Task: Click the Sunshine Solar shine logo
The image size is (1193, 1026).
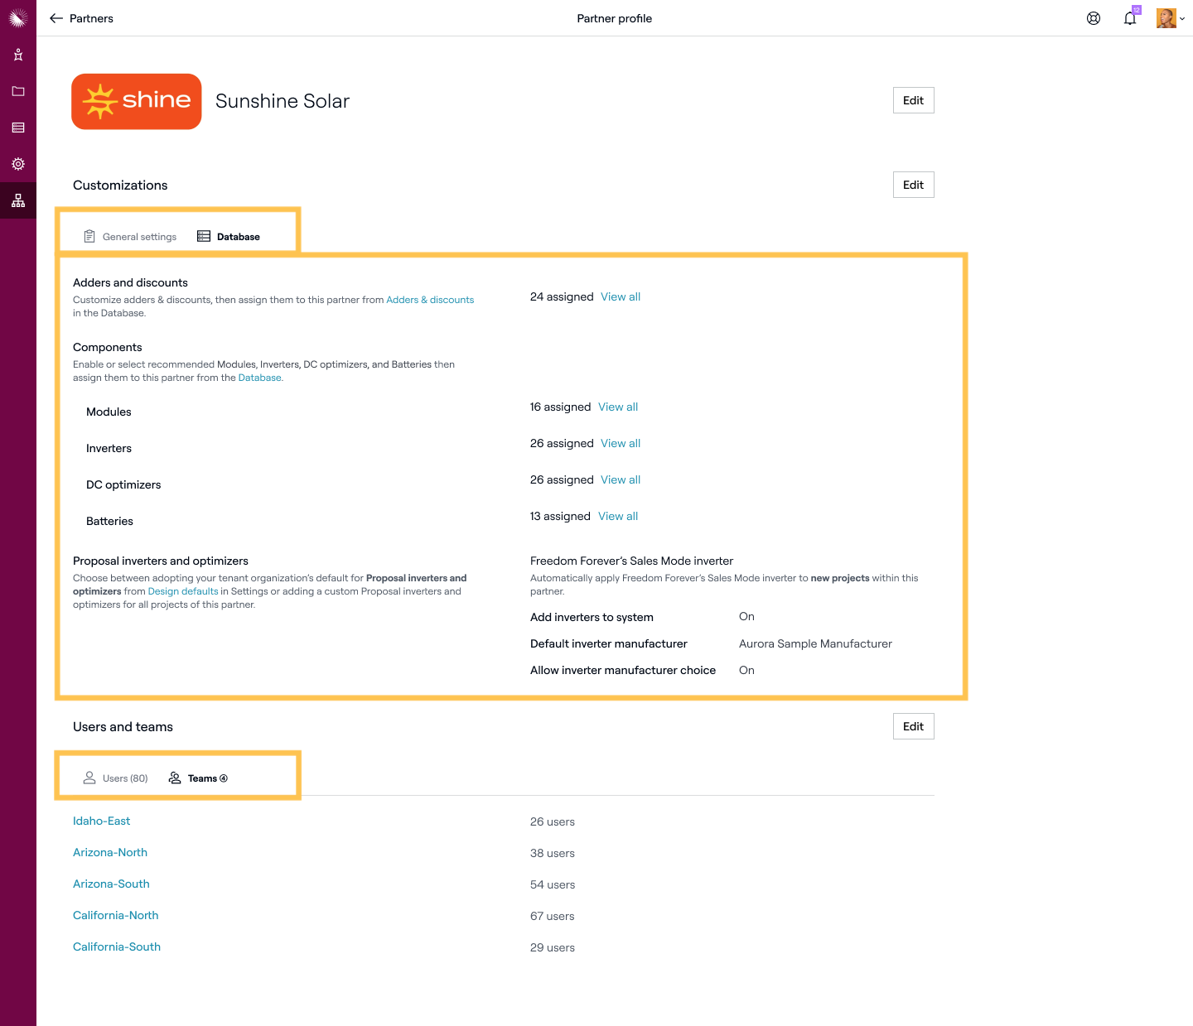Action: point(137,101)
